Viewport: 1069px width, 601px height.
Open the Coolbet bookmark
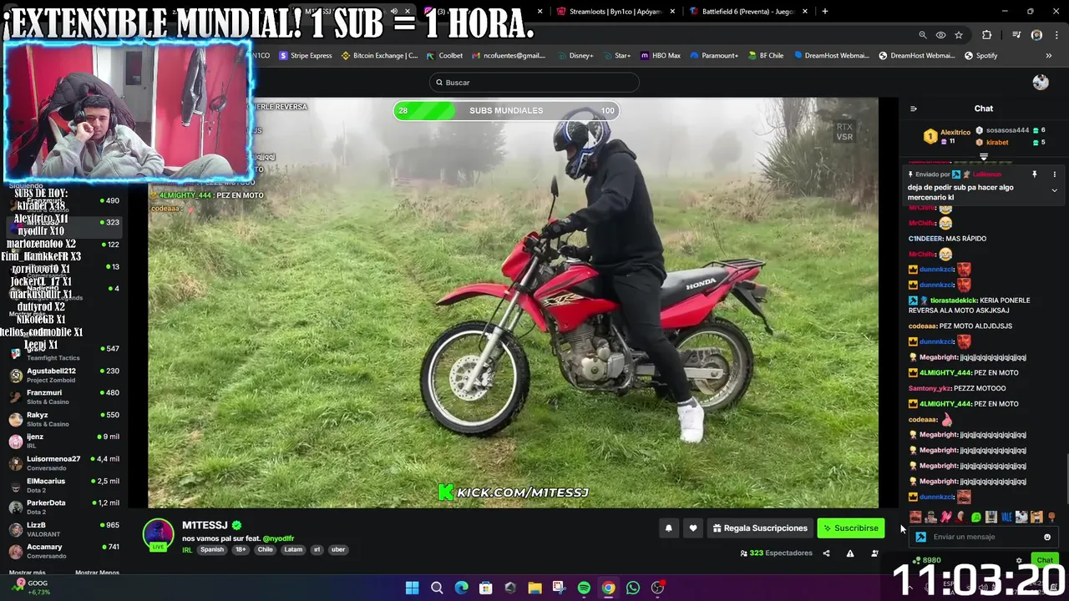[444, 56]
